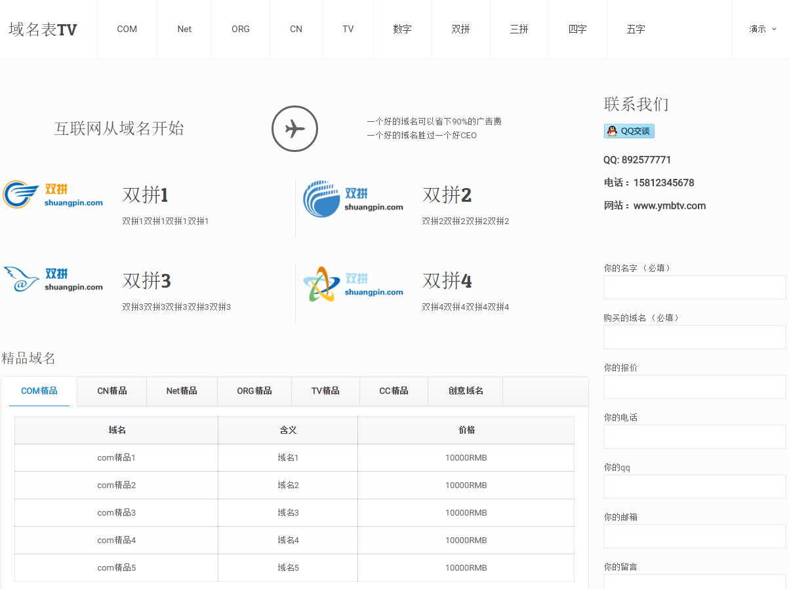Screen dimensions: 789x589
Task: Click the com精品1 table cell
Action: (x=117, y=458)
